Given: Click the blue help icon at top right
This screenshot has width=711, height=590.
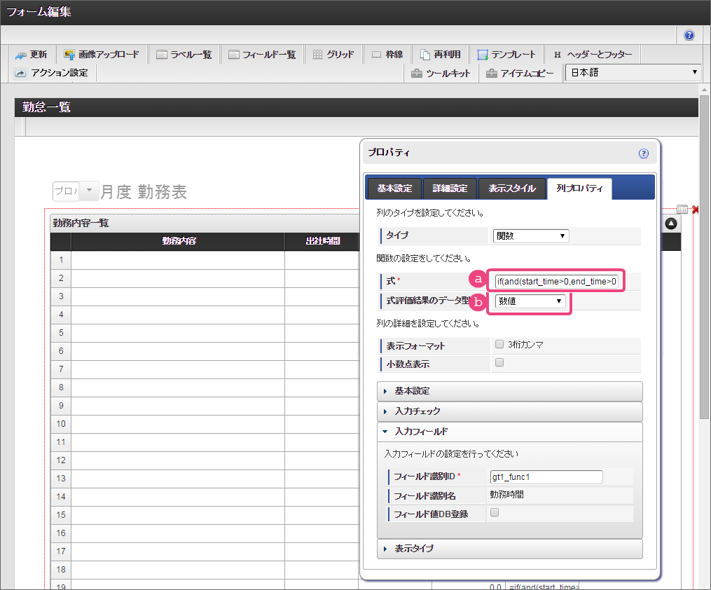Looking at the screenshot, I should click(x=689, y=35).
